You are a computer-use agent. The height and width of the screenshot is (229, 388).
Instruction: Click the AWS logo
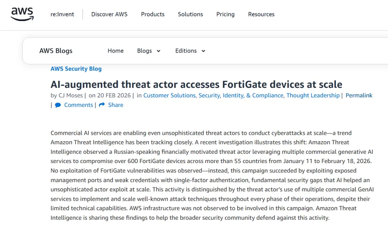(22, 14)
